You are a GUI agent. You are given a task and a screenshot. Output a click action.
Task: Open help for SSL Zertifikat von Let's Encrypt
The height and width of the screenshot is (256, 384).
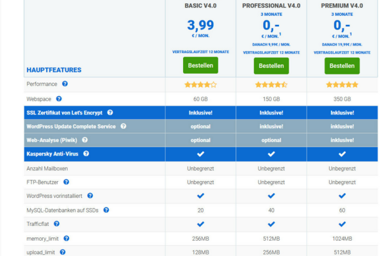[110, 113]
